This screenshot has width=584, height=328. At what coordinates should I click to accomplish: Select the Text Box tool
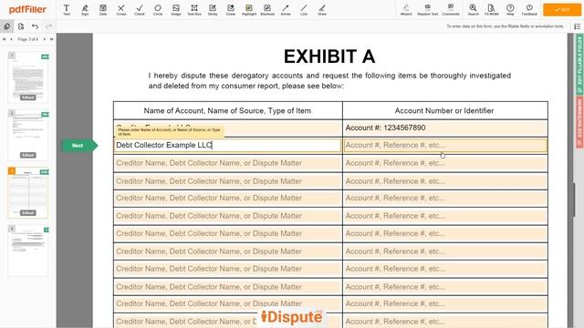[x=194, y=10]
